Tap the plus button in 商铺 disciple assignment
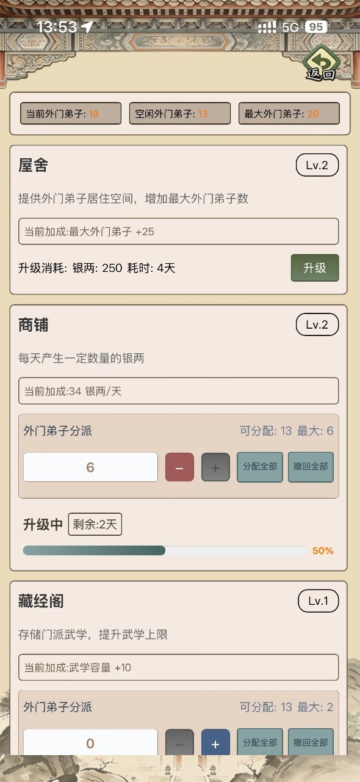 coord(215,467)
